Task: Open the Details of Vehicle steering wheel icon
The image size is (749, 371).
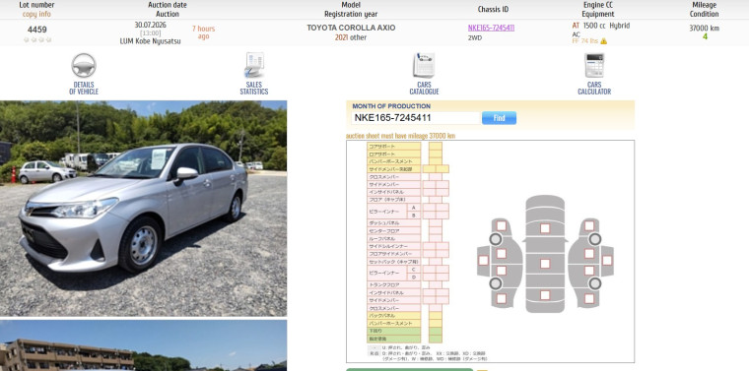Action: tap(84, 65)
